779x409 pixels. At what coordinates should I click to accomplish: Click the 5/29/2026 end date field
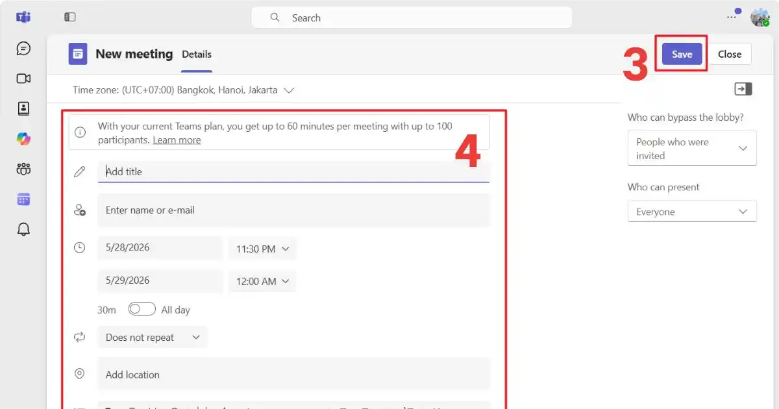160,280
